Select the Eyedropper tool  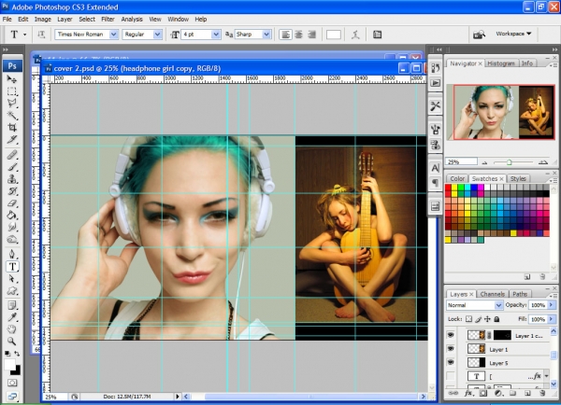click(12, 317)
